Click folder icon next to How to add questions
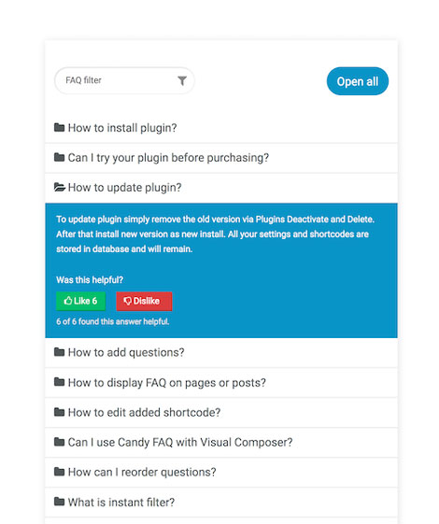The height and width of the screenshot is (524, 439). (x=59, y=352)
